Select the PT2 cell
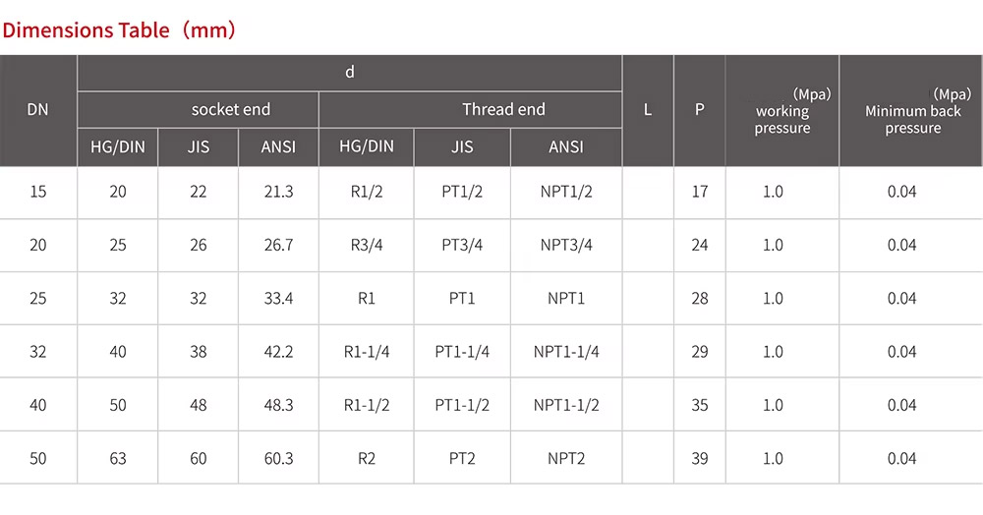The height and width of the screenshot is (515, 983). pyautogui.click(x=462, y=458)
